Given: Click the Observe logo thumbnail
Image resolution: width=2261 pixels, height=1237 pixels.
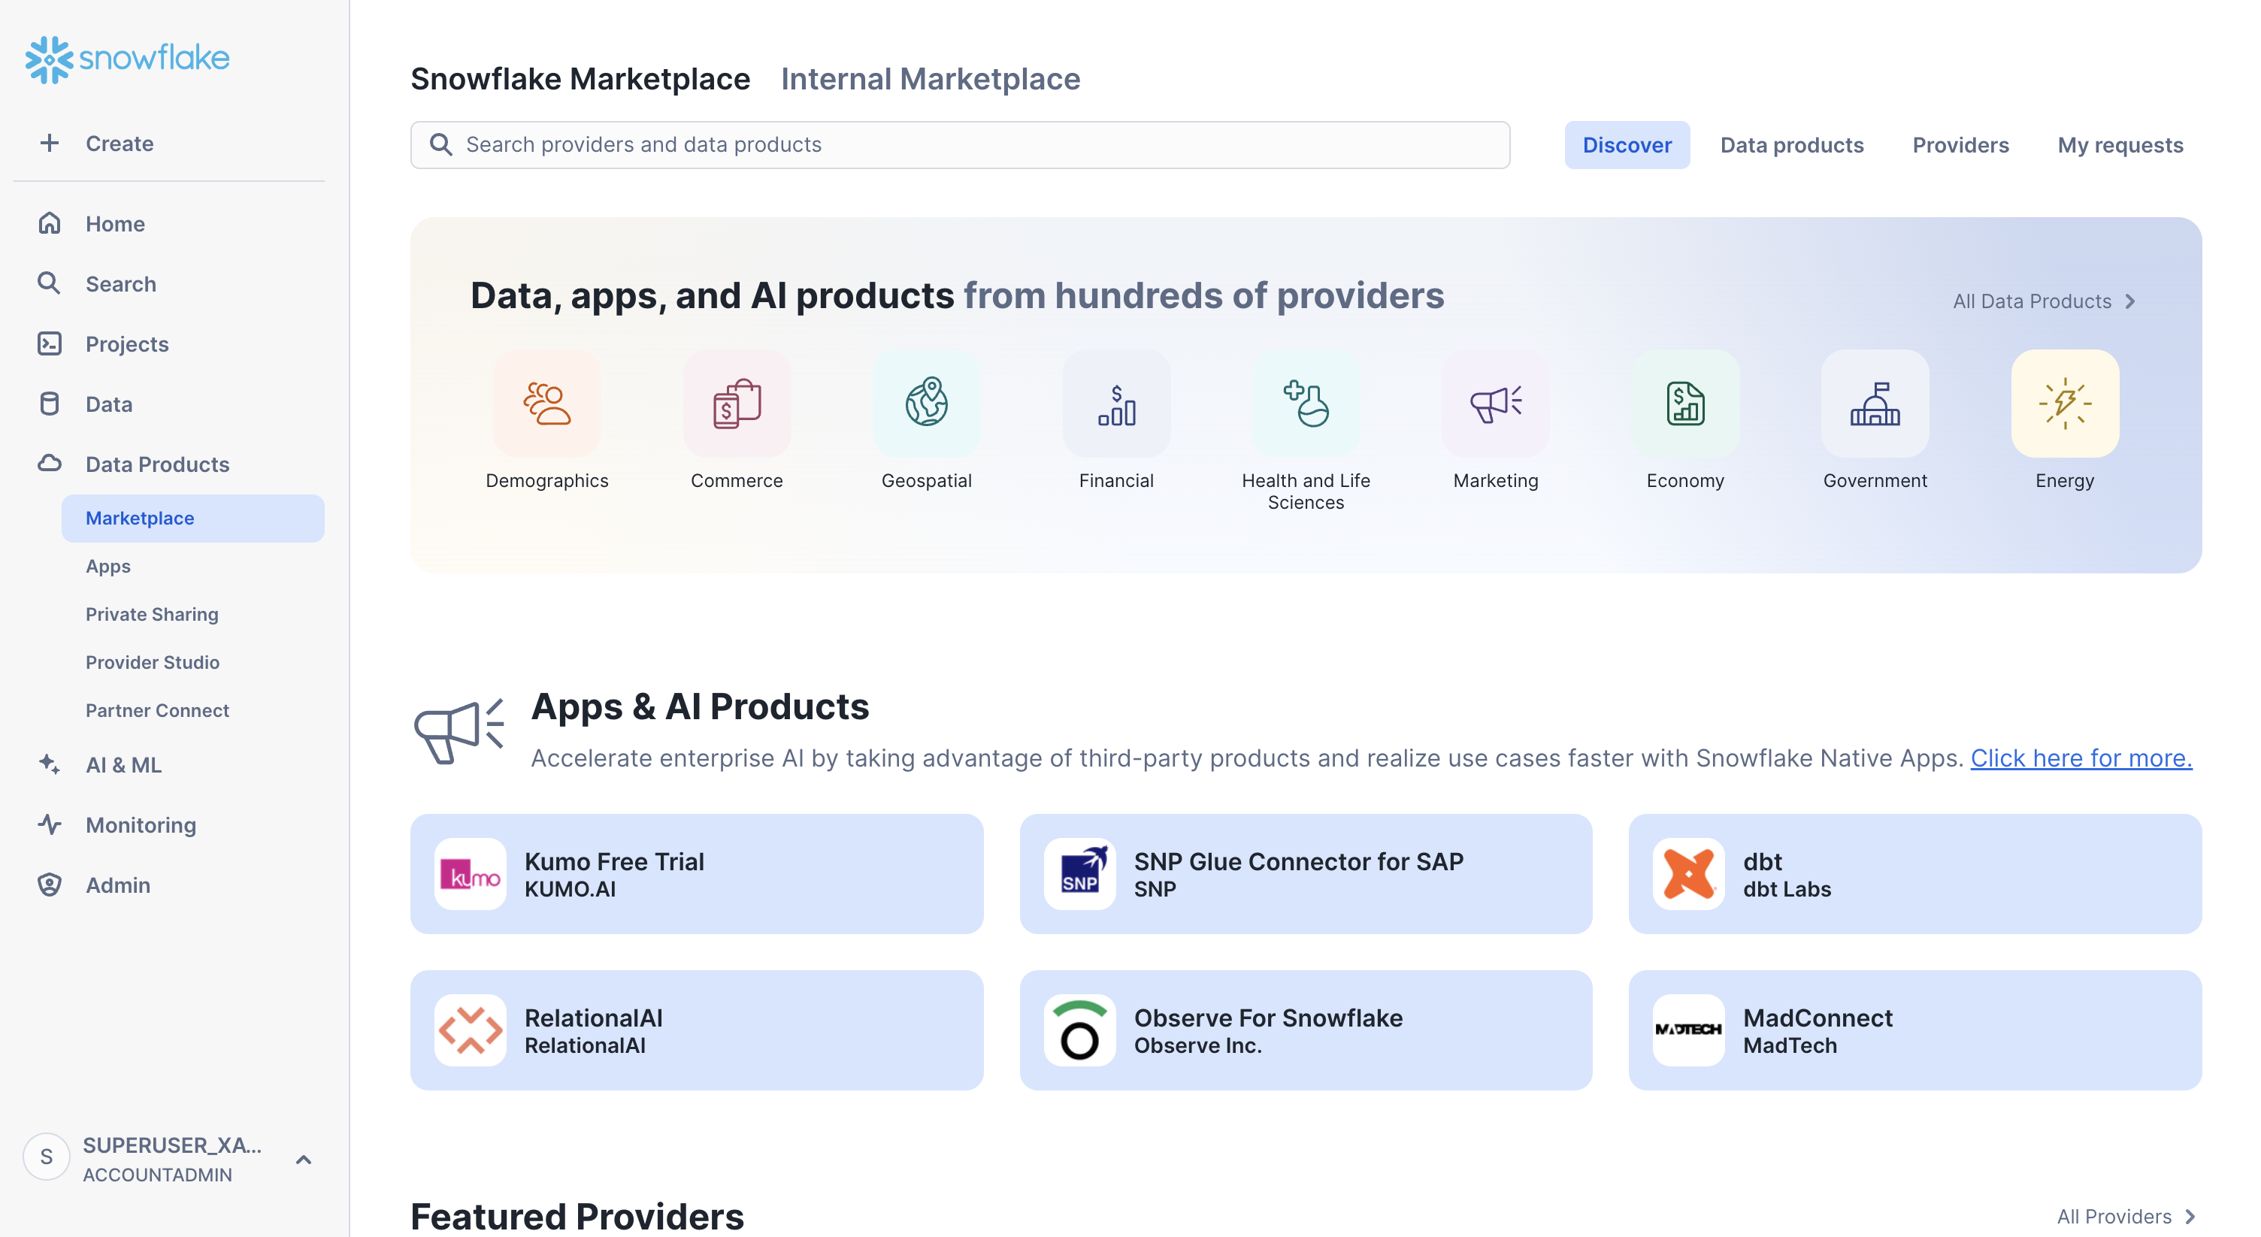Looking at the screenshot, I should (1079, 1030).
